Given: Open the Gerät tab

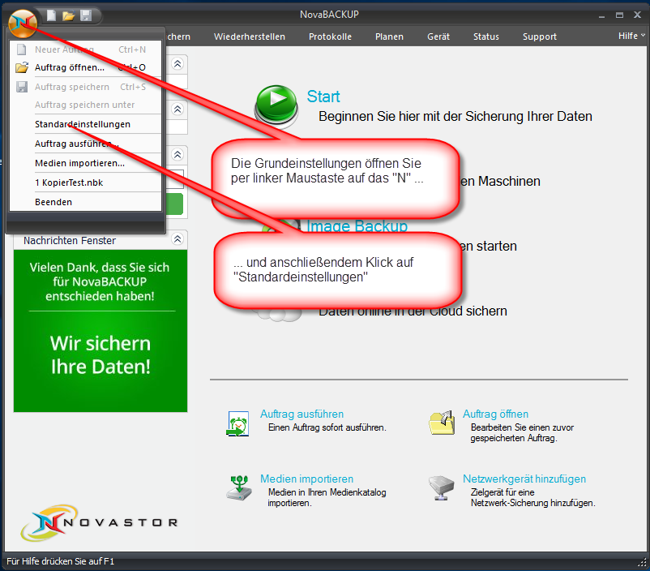Looking at the screenshot, I should 438,36.
